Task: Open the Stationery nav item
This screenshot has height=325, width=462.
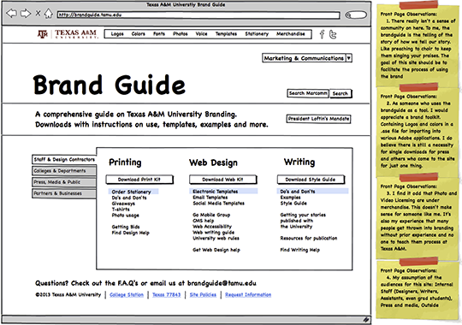Action: pyautogui.click(x=257, y=34)
